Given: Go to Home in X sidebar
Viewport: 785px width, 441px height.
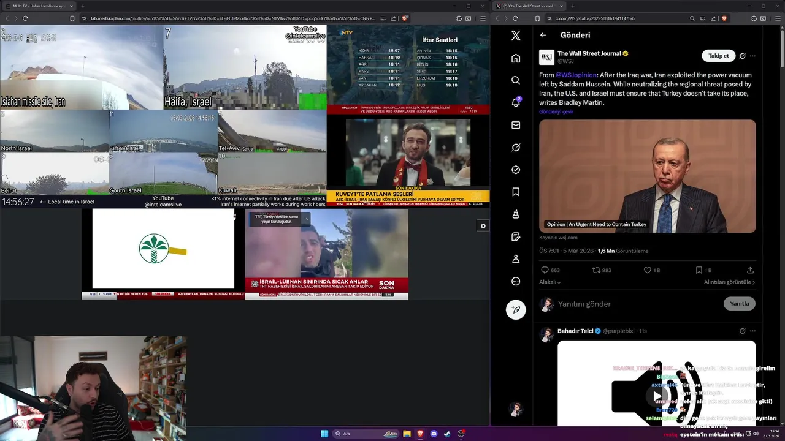Looking at the screenshot, I should 516,58.
